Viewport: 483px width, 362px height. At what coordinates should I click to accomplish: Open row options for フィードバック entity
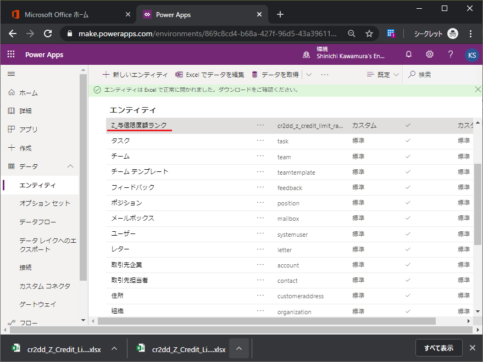click(x=260, y=187)
